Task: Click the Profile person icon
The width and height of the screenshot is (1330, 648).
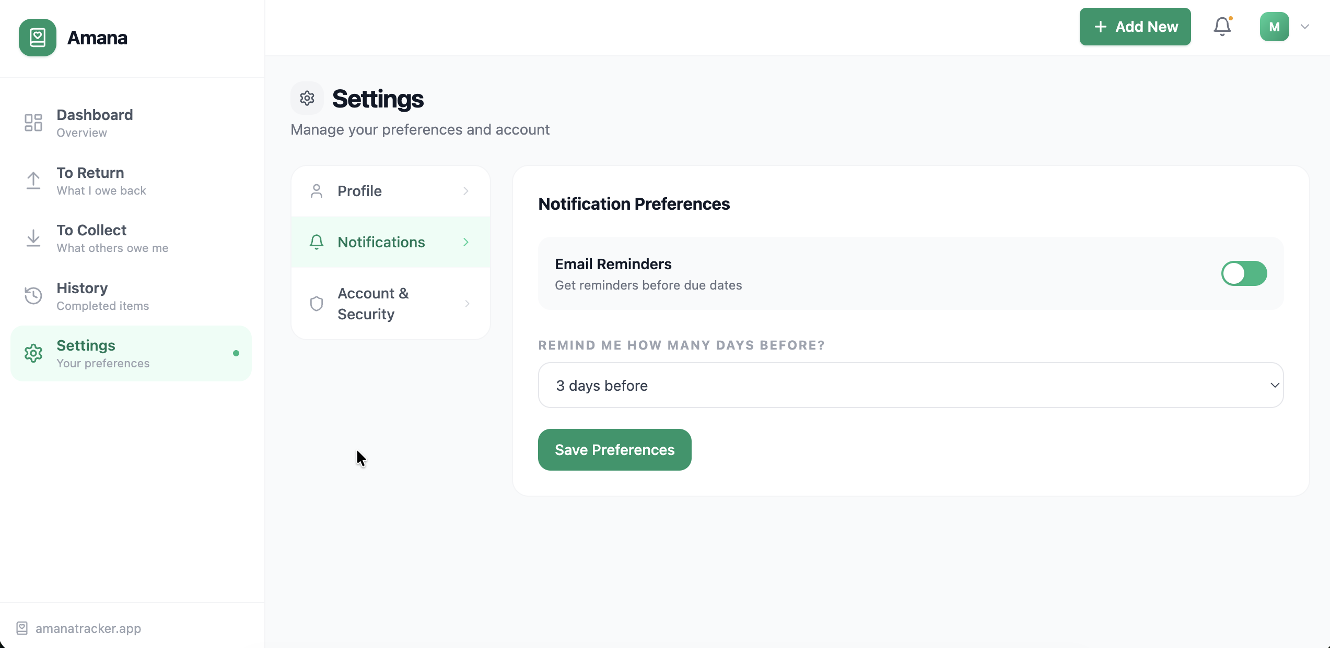Action: 316,191
